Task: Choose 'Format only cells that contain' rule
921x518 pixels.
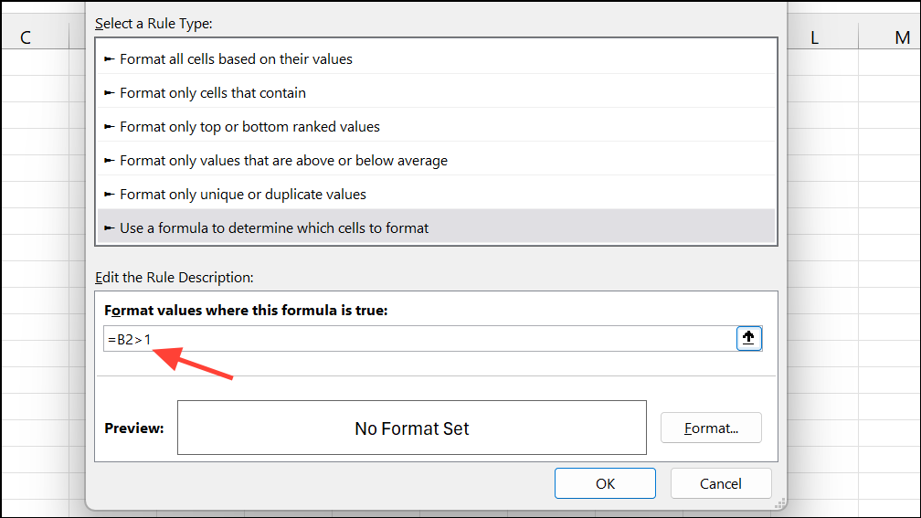Action: click(x=213, y=92)
